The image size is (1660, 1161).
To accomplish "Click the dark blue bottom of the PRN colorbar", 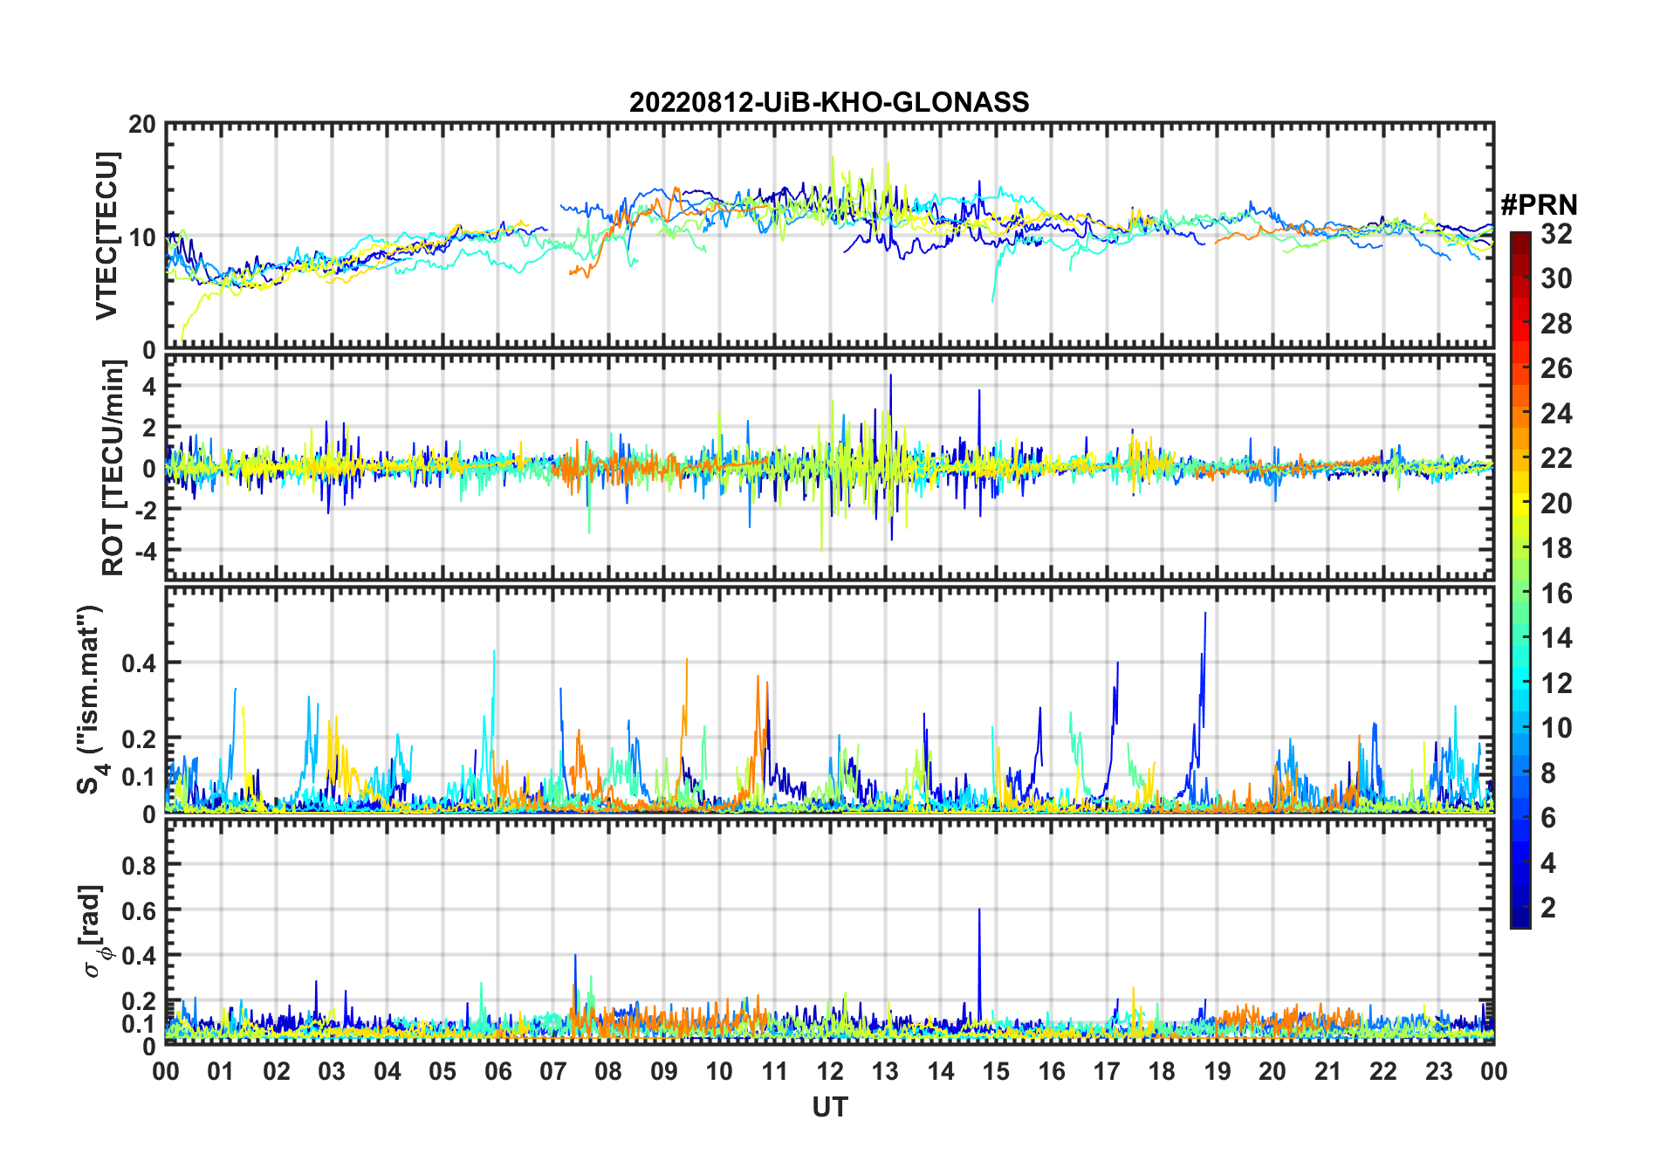I will point(1520,917).
